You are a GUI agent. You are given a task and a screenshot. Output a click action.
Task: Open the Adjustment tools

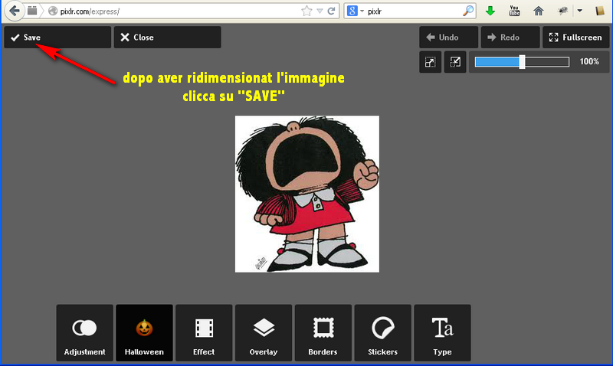click(84, 333)
